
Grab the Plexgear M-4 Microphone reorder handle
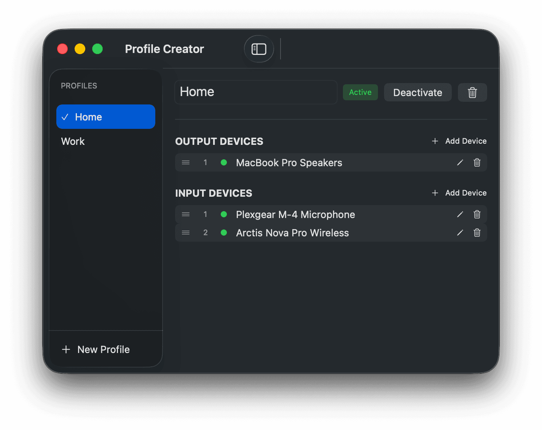coord(186,214)
